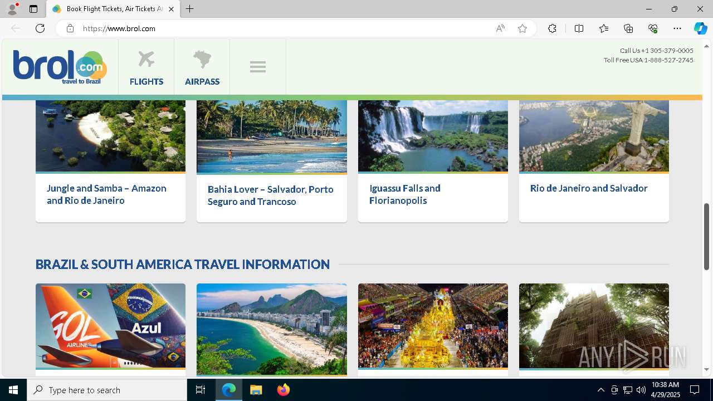This screenshot has height=401, width=713.
Task: Open the GOL and Azul airlines thumbnail
Action: click(110, 325)
